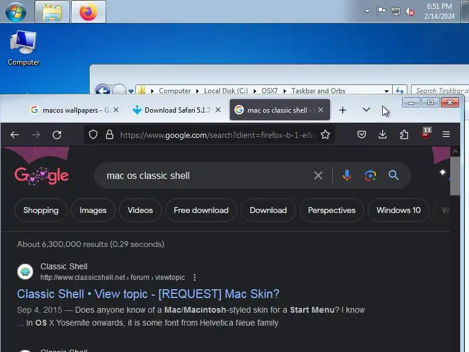Open the uBlock Origin extension icon
The width and height of the screenshot is (469, 352).
tap(425, 134)
